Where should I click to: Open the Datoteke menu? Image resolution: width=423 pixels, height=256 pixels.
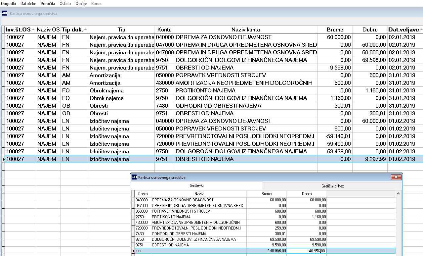click(29, 4)
